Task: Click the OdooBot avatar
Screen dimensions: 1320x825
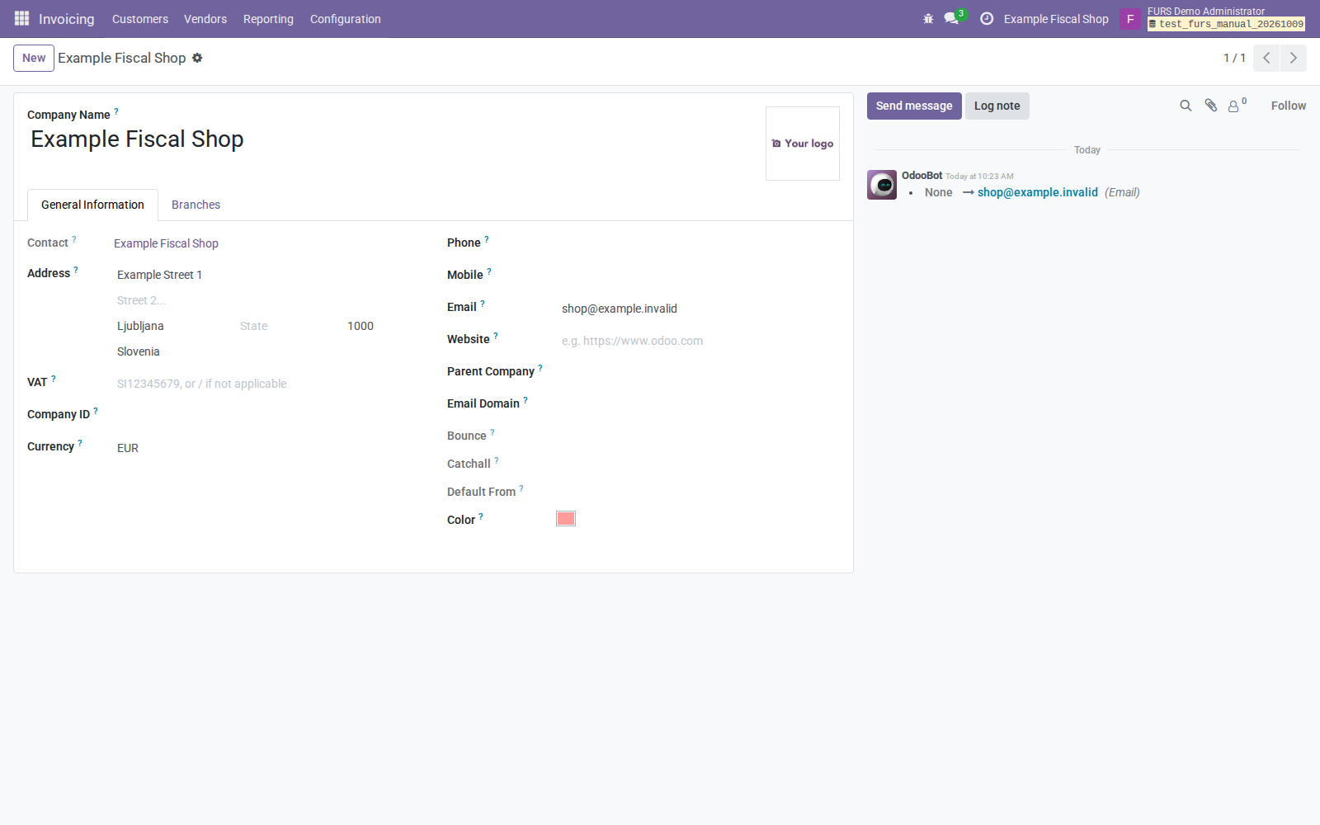Action: [882, 185]
